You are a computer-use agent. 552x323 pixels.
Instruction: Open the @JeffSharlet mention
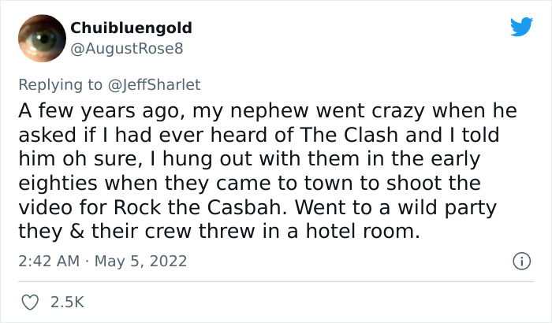tap(154, 85)
